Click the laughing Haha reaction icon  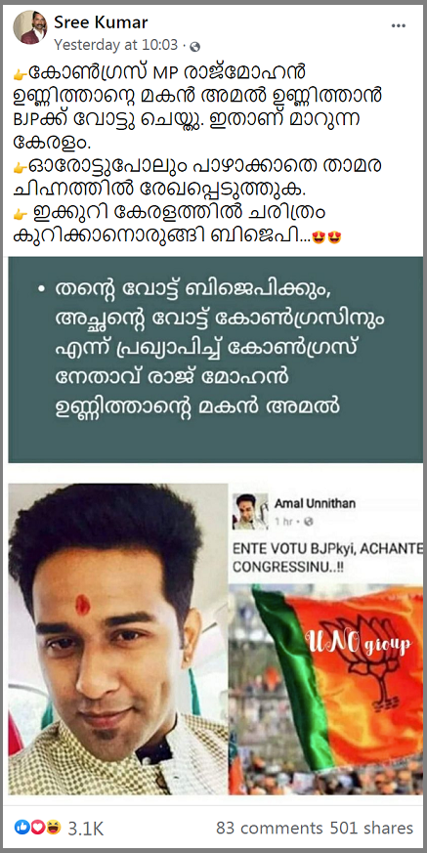[x=52, y=828]
